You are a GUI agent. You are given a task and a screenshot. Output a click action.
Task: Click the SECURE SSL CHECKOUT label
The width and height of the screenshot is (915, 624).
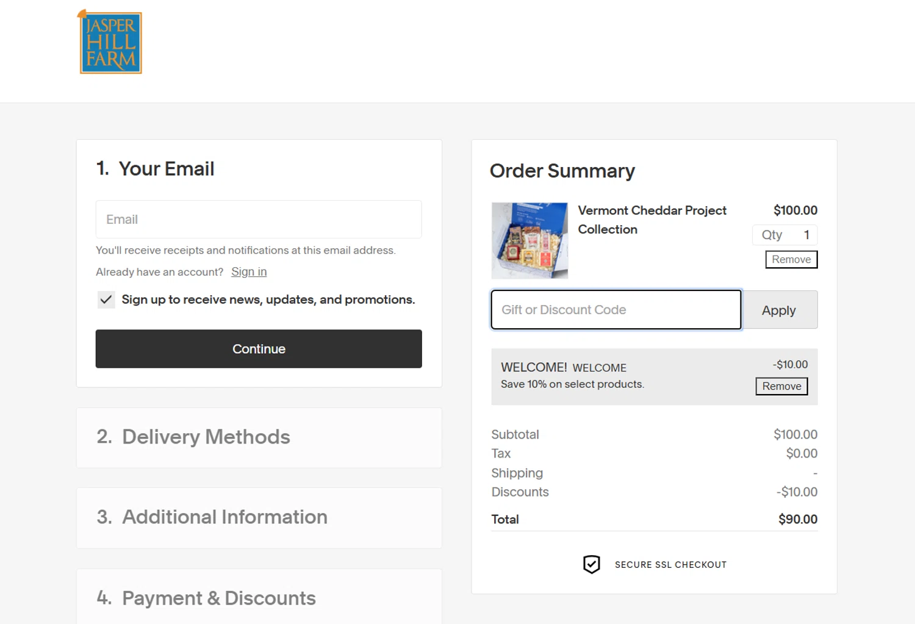click(670, 565)
